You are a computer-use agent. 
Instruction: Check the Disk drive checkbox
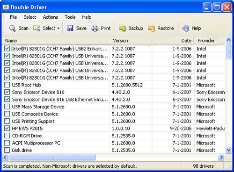(7, 150)
